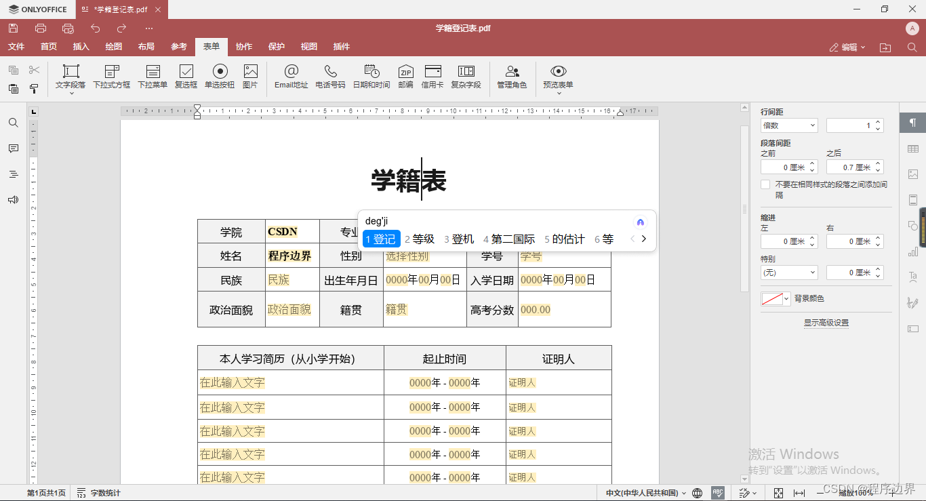Insert a 下拉菜单 dropdown field
The width and height of the screenshot is (926, 501).
pos(153,76)
